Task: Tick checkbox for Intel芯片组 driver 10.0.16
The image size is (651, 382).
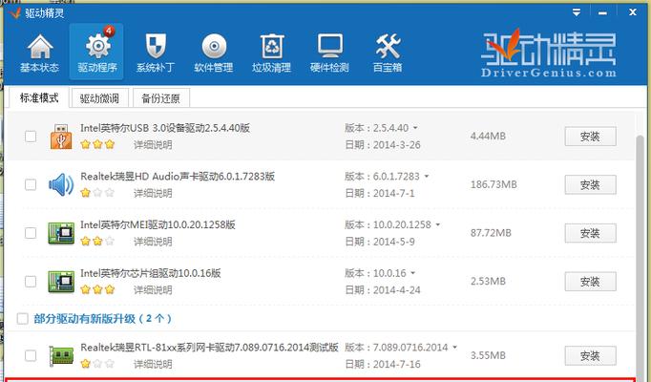Action: (x=31, y=282)
